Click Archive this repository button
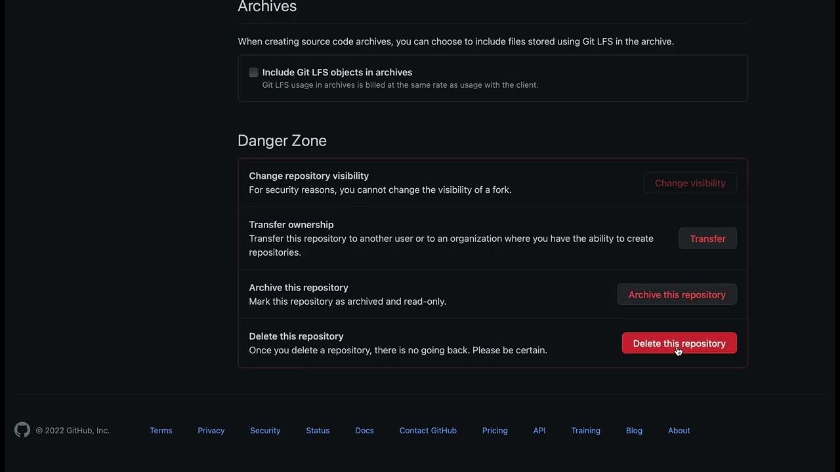This screenshot has height=472, width=840. [677, 295]
